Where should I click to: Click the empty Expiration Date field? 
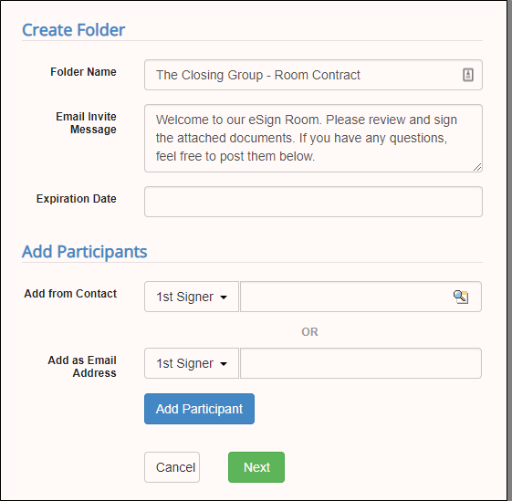[313, 202]
